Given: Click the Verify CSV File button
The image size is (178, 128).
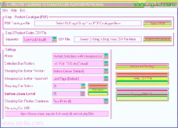Looking at the screenshot, I should point(142,78).
